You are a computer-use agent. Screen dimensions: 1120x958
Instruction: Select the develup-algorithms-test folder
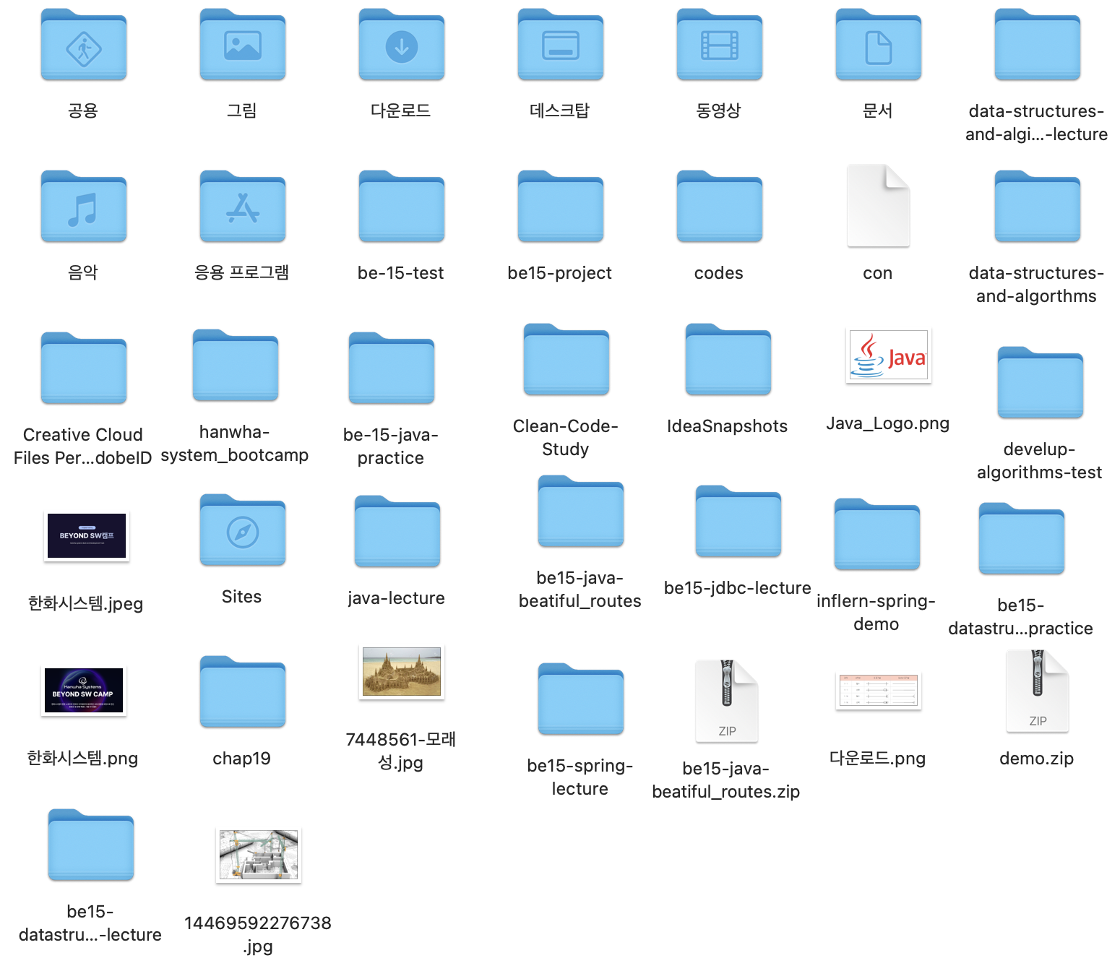1041,383
